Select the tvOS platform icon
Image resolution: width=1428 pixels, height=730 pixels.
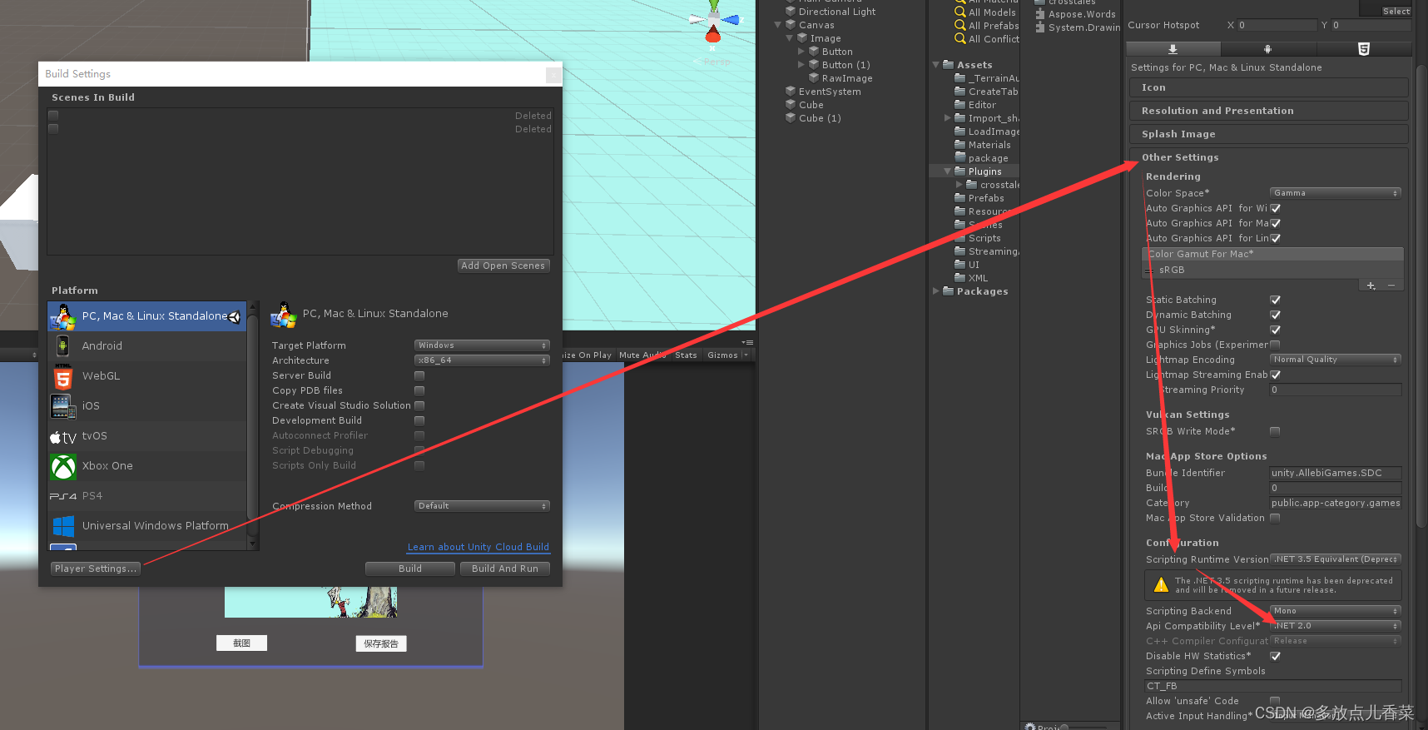coord(63,436)
